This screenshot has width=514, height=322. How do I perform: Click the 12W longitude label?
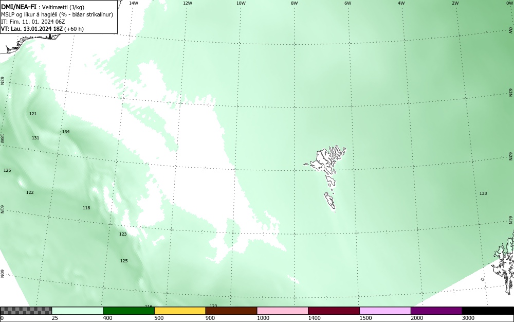[187, 3]
